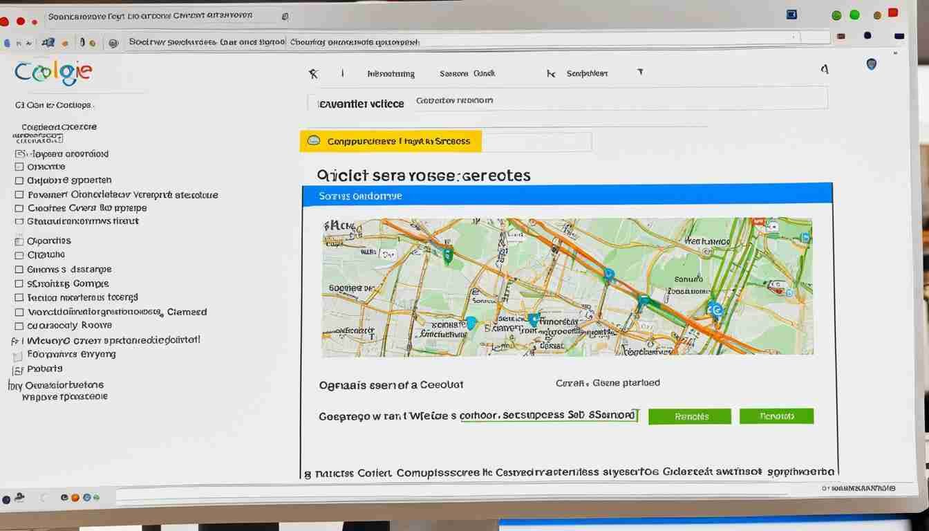Screen dimensions: 929x531
Task: Check the "SCroitizg Compte" box
Action: click(19, 283)
